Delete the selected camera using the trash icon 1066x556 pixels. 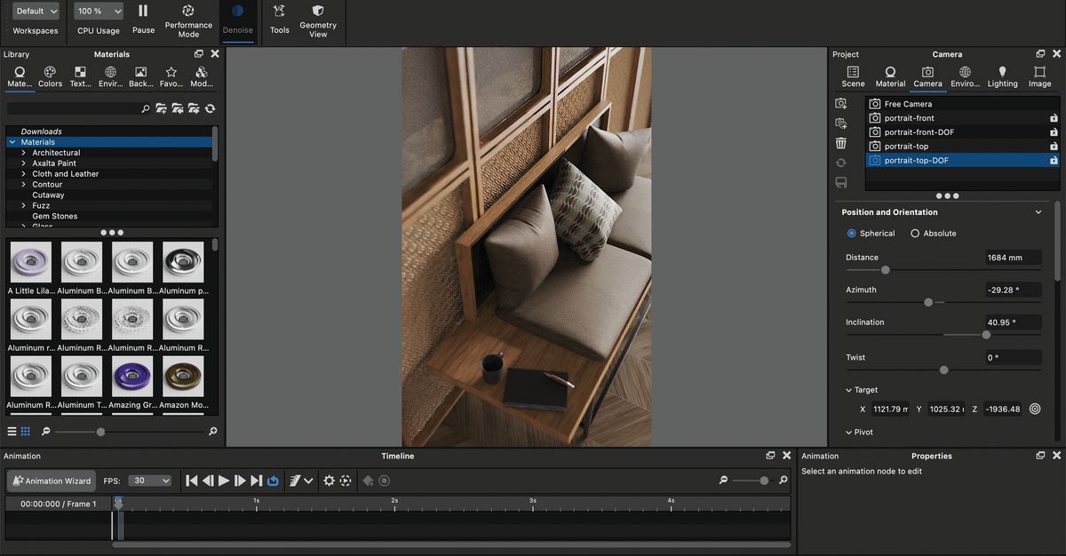tap(840, 143)
